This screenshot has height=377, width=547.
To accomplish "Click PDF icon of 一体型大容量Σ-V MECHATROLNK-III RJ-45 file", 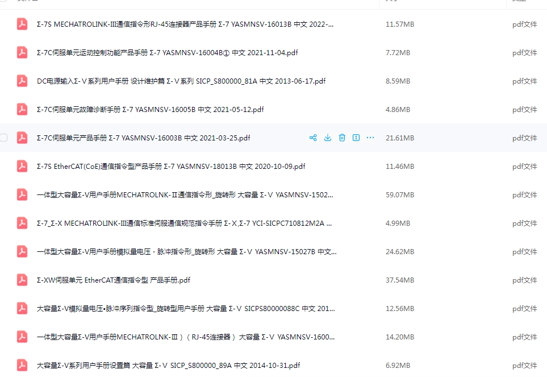I will click(x=22, y=337).
